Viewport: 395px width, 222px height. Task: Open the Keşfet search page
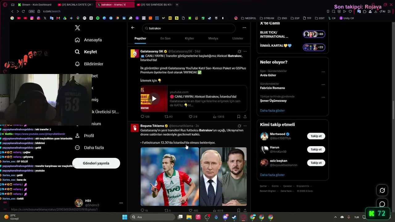coord(86,52)
